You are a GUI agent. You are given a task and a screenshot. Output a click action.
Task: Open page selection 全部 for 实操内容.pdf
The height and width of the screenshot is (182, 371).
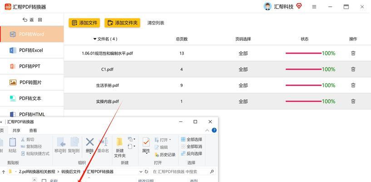tap(243, 101)
